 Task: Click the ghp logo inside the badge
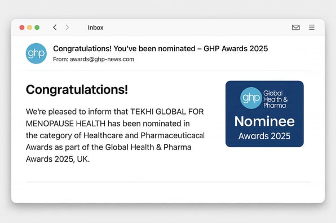tap(251, 98)
